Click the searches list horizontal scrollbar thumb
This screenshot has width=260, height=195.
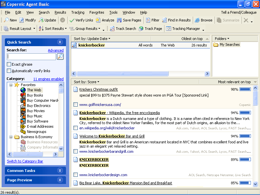(123, 74)
